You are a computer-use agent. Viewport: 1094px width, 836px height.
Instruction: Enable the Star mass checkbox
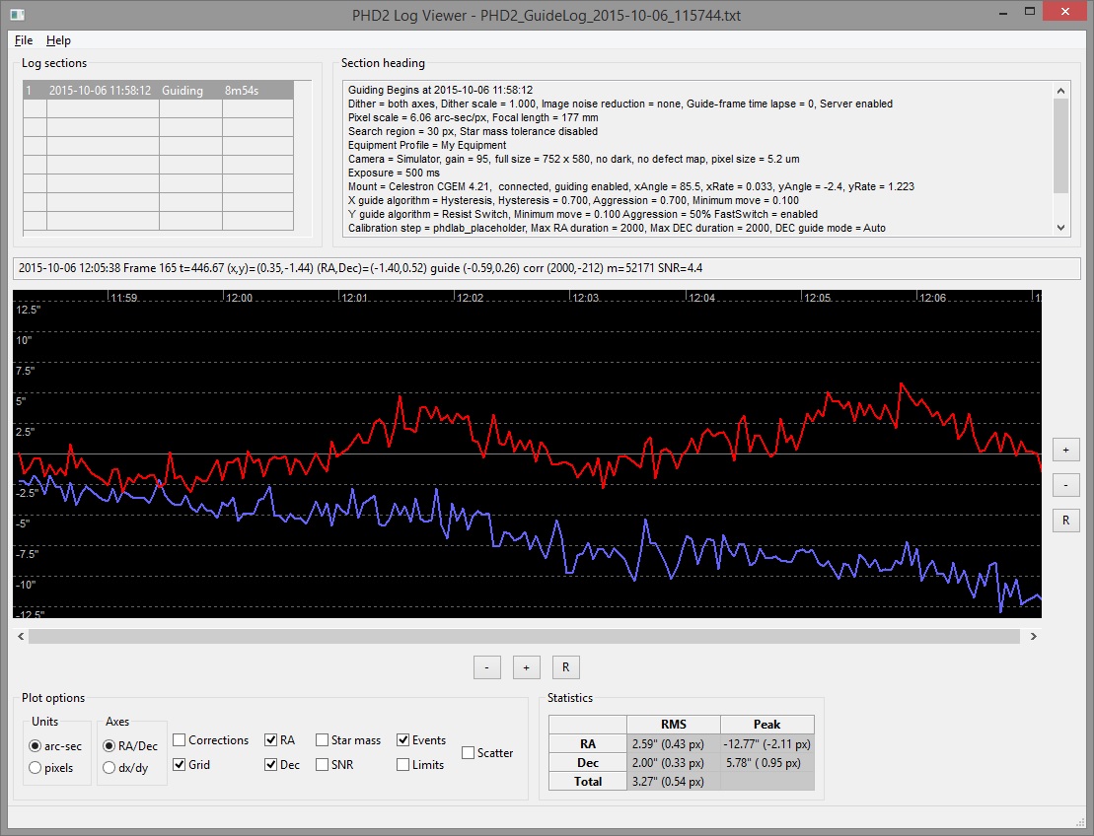coord(323,740)
